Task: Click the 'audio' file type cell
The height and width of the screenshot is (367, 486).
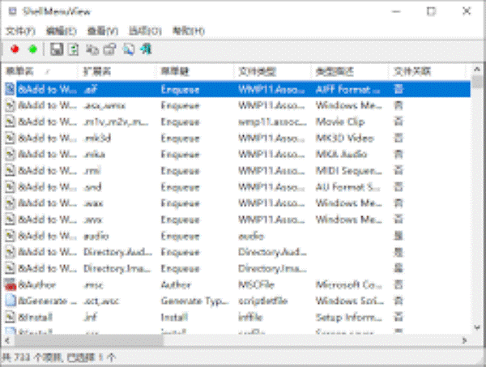Action: tap(251, 236)
